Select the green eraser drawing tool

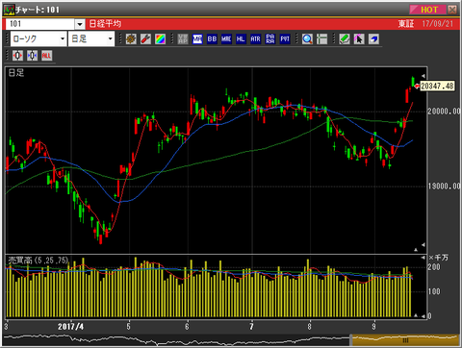click(345, 39)
